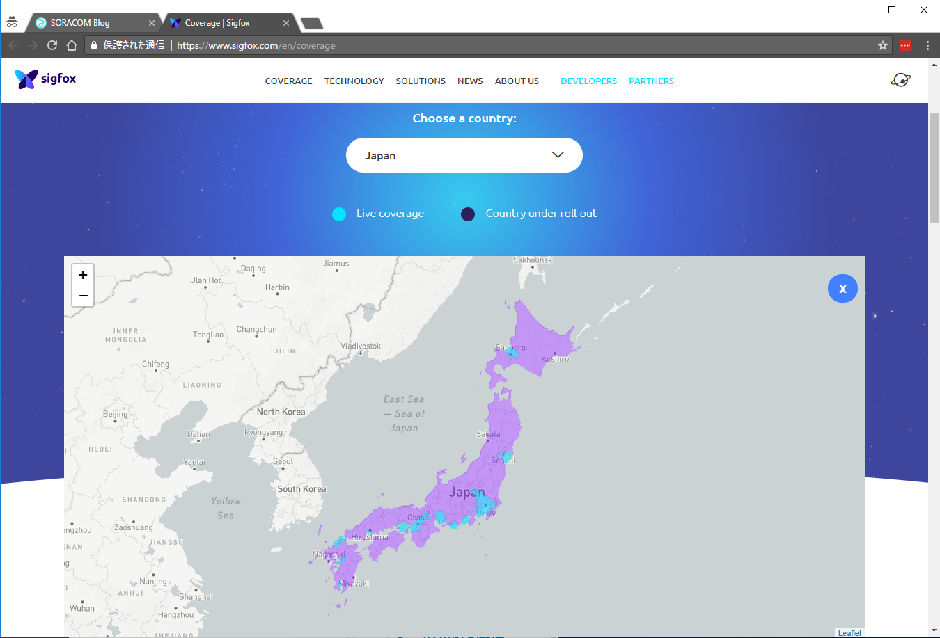940x638 pixels.
Task: Zoom in on the map
Action: pyautogui.click(x=83, y=275)
